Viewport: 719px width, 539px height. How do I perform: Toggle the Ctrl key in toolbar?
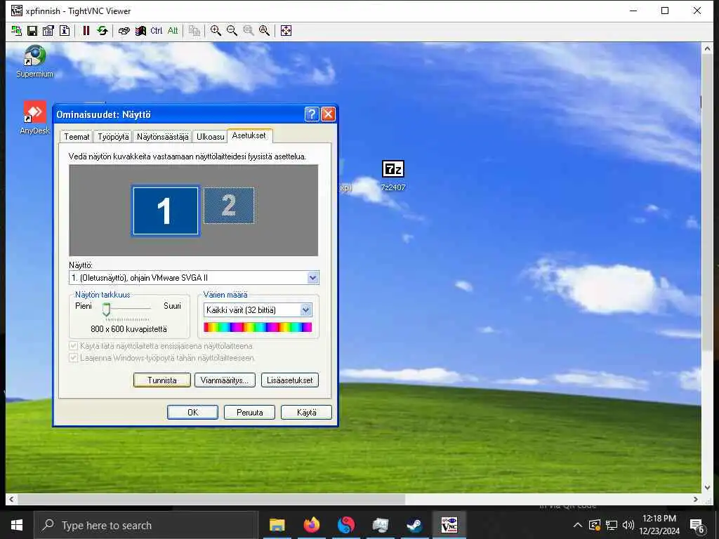(x=157, y=31)
